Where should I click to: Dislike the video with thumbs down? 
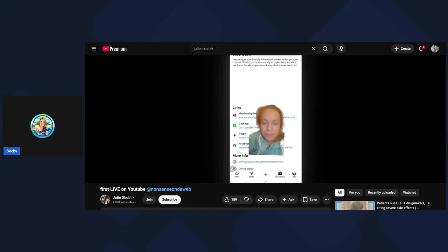pos(246,199)
